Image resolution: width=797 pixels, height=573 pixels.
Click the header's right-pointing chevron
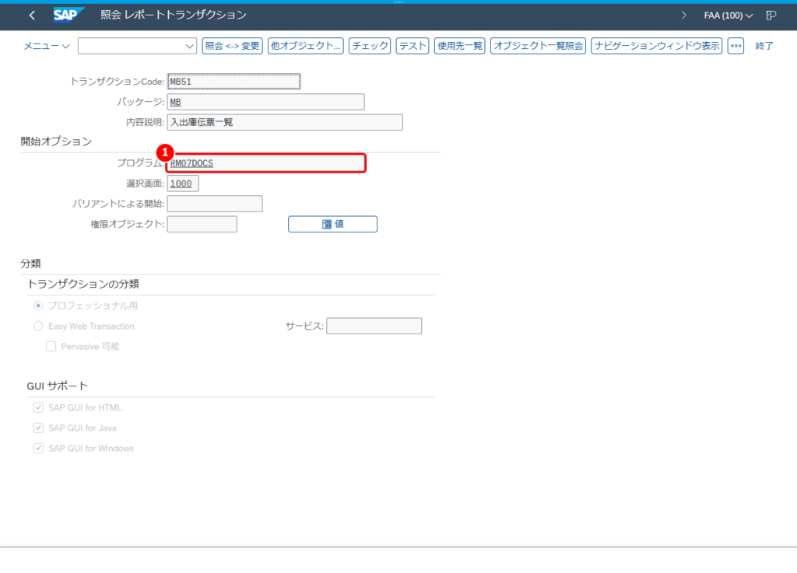point(683,16)
